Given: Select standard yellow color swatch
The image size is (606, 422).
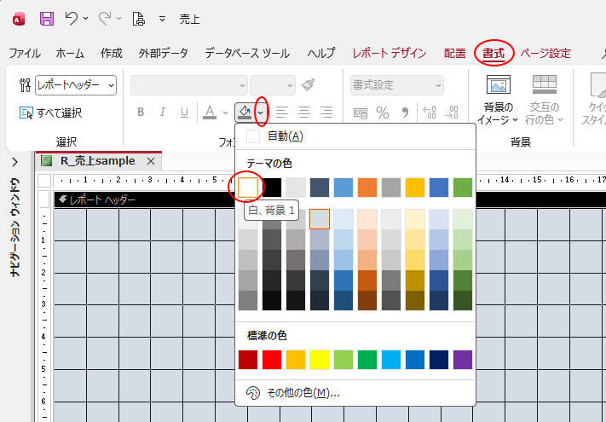Looking at the screenshot, I should 320,360.
